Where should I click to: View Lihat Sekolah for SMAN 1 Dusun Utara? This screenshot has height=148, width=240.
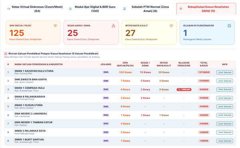224,107
